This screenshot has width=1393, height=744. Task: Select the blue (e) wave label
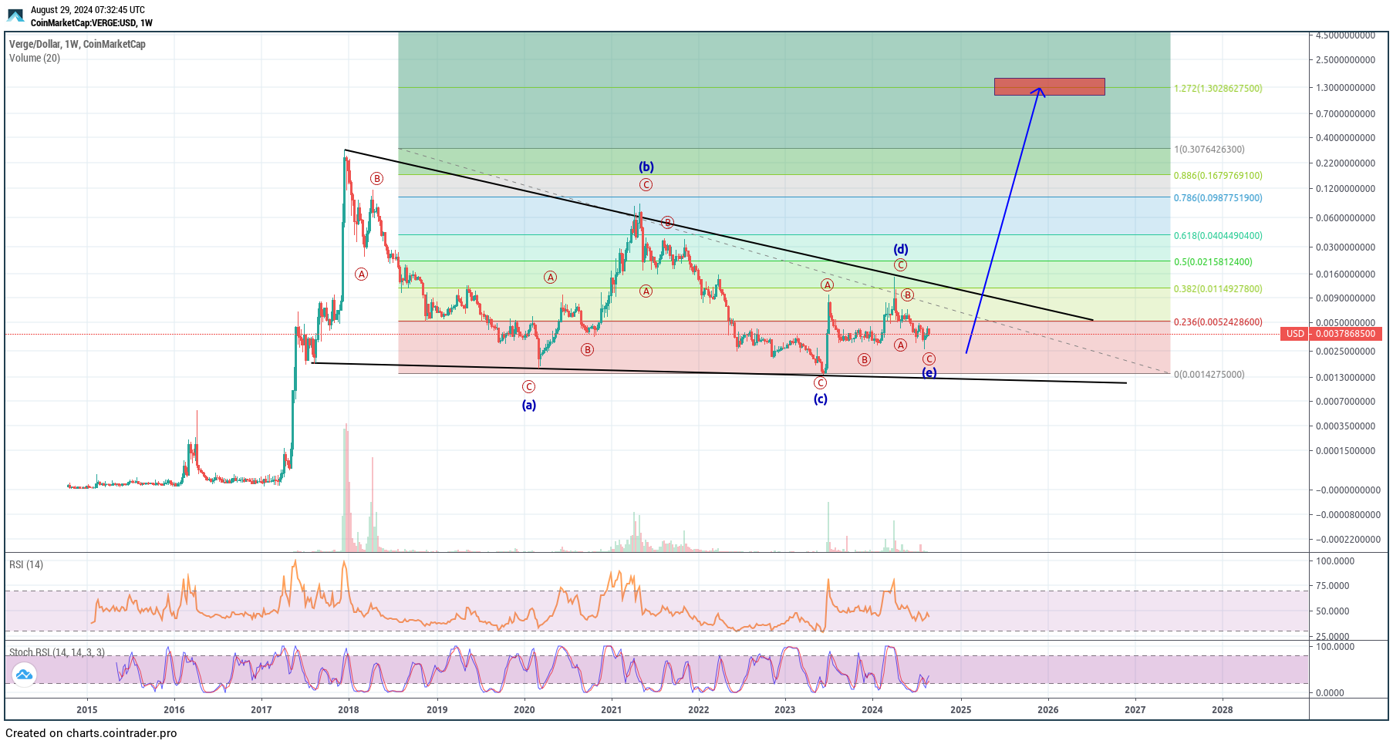point(929,372)
